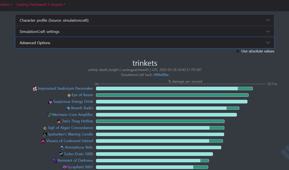Open the Mechano-Core Amplifier link
Image resolution: width=289 pixels, height=170 pixels.
click(73, 115)
